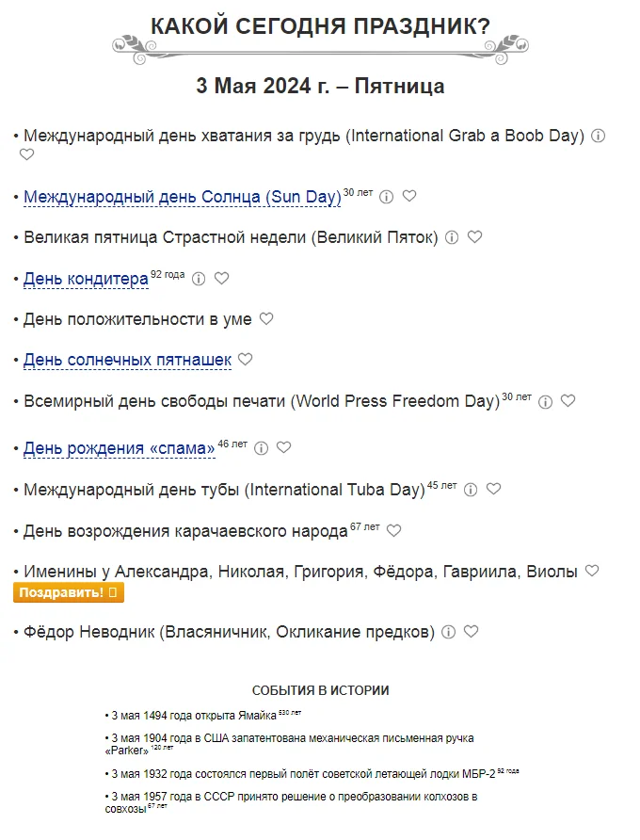Open День рождения «спама» link
The image size is (640, 840).
click(x=119, y=448)
